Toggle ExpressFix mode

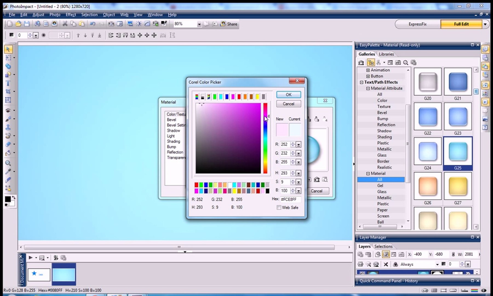418,24
